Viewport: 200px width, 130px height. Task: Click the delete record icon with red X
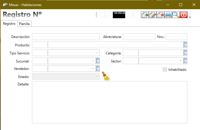coord(160,15)
